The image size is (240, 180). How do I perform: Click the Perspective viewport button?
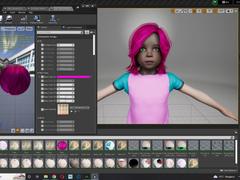[x=8, y=29]
